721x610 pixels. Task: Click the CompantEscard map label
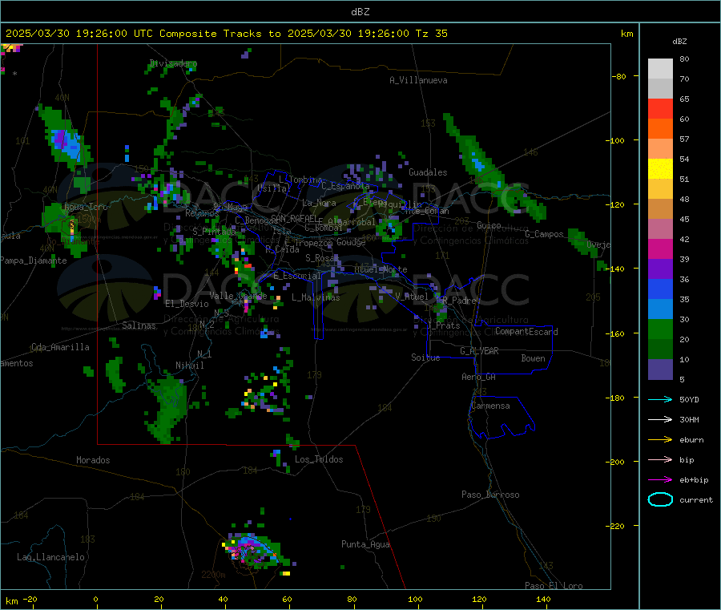point(526,332)
